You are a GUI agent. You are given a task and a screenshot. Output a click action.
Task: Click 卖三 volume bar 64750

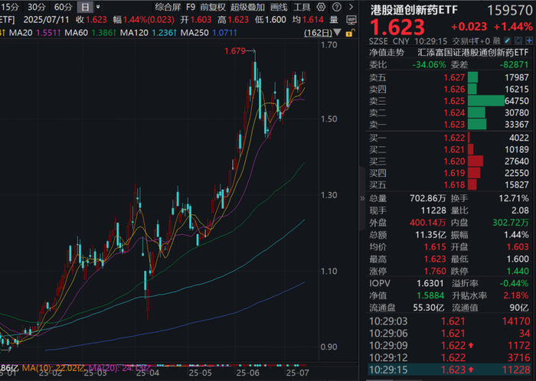pos(486,101)
